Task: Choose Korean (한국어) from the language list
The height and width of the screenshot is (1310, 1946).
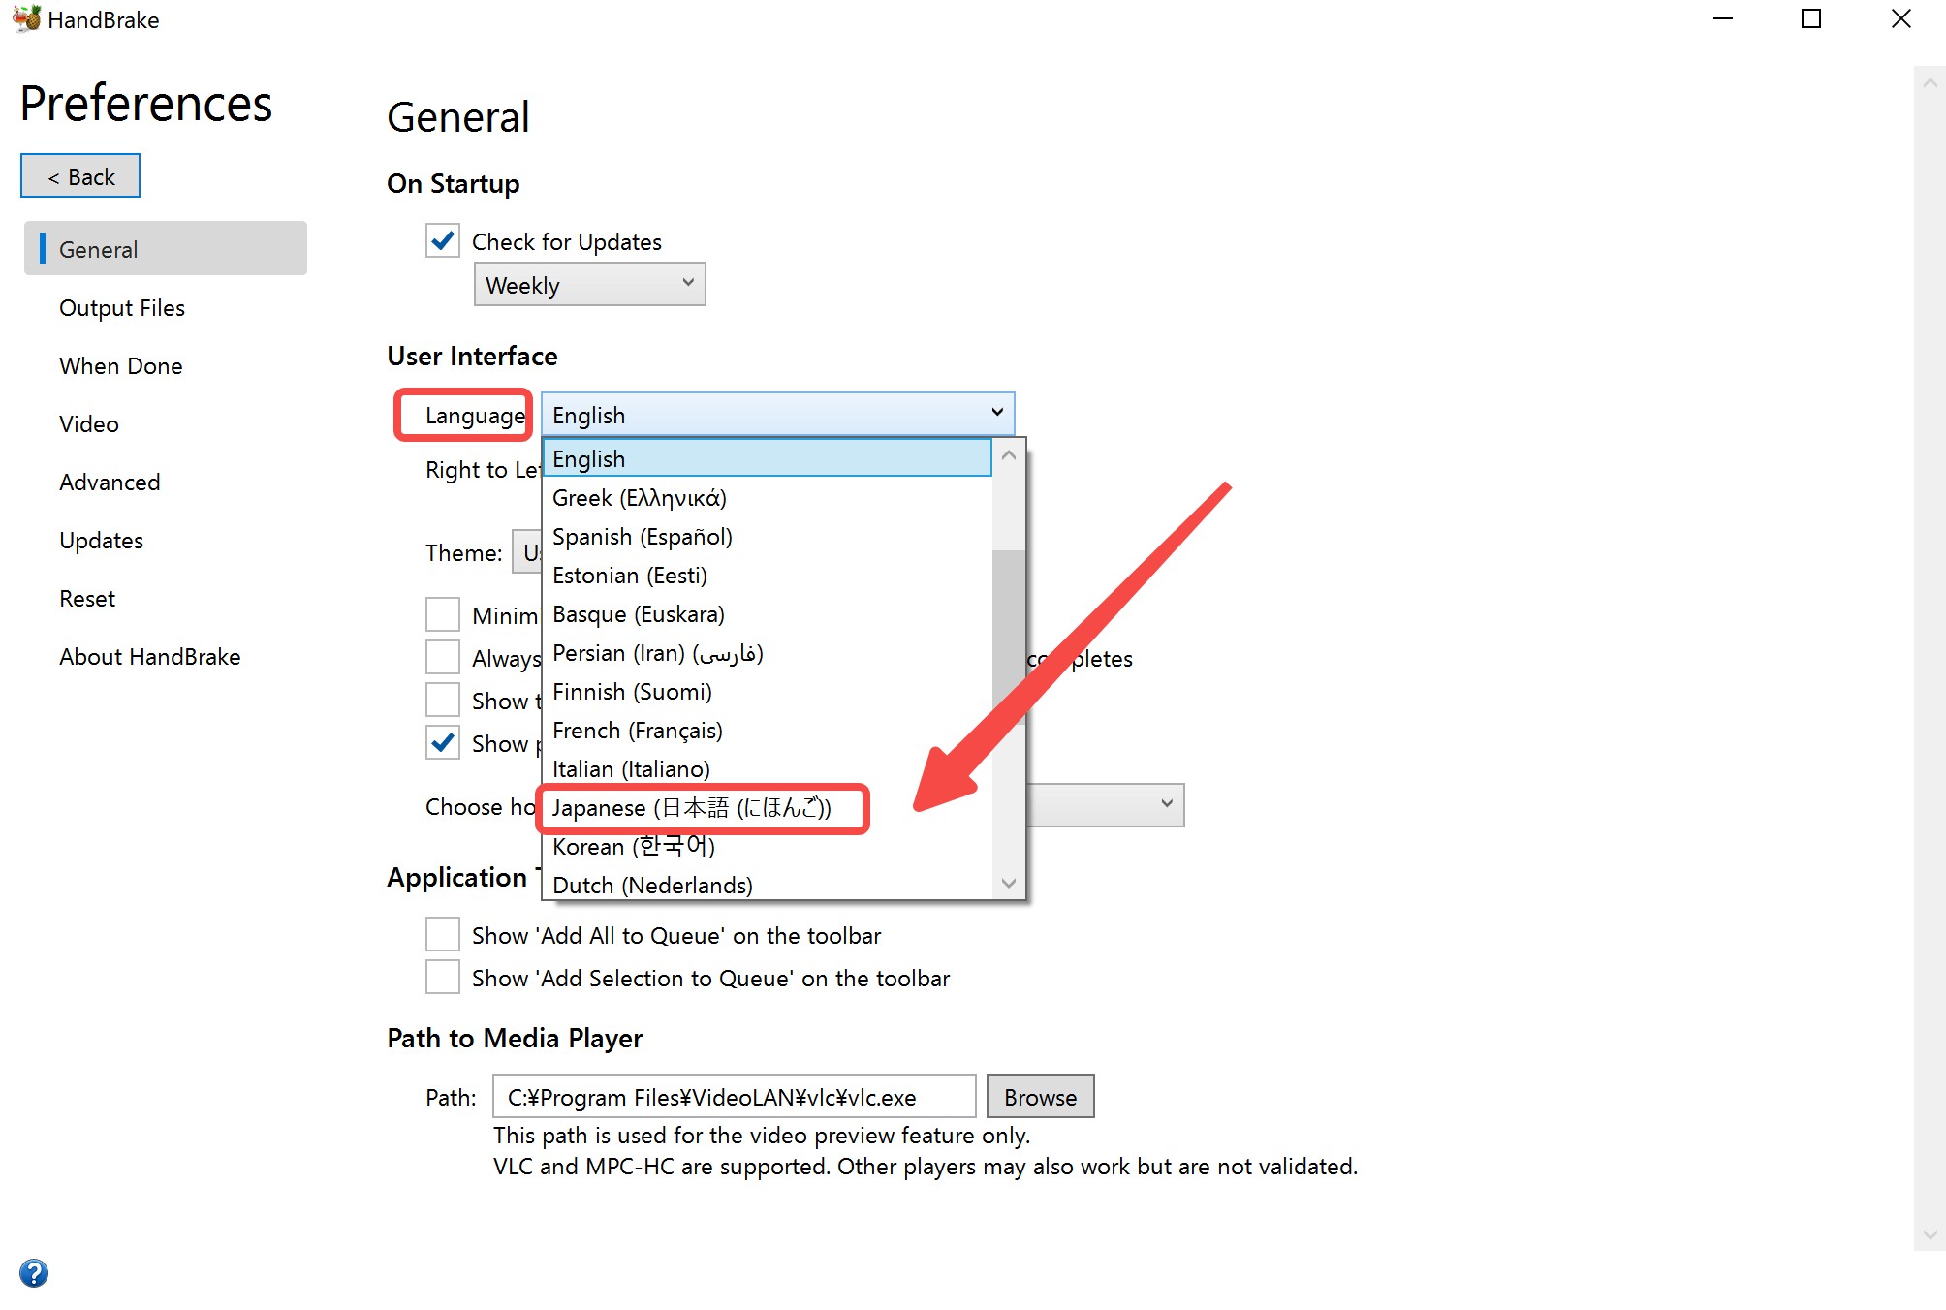Action: click(x=767, y=846)
